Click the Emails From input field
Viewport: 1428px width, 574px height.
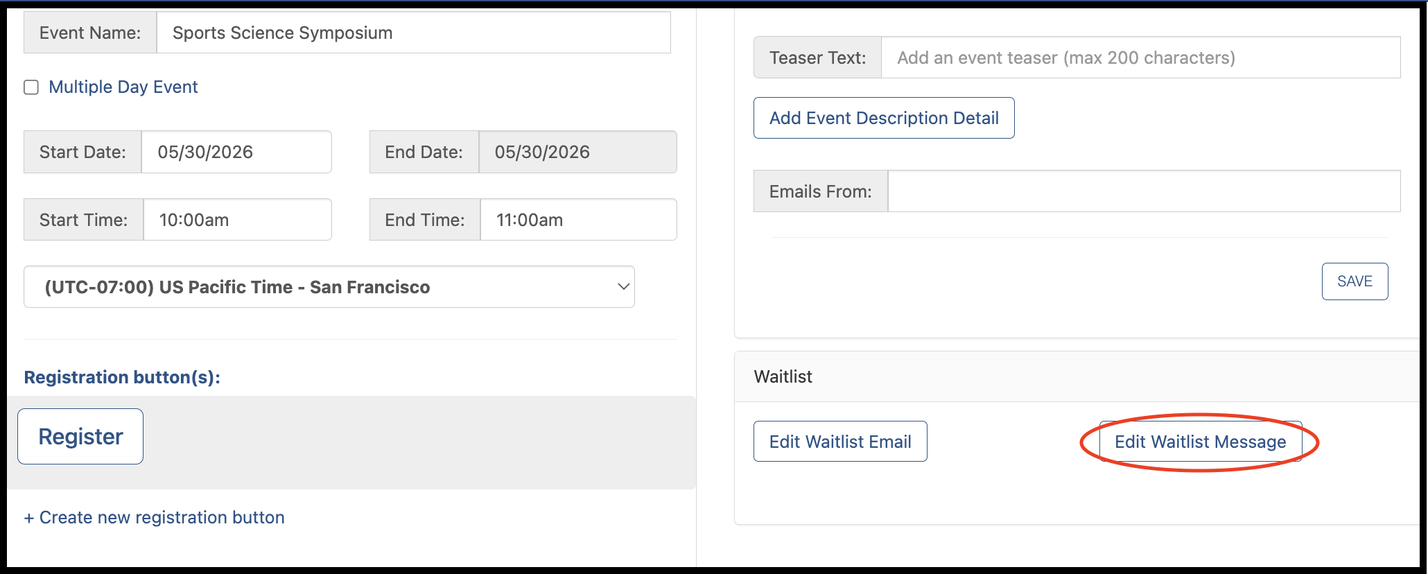point(1144,191)
